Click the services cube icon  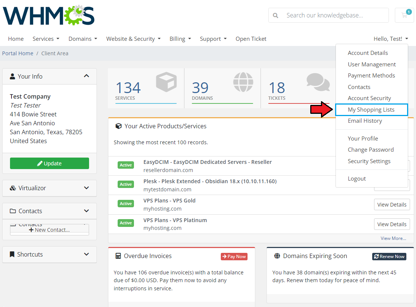tap(166, 82)
